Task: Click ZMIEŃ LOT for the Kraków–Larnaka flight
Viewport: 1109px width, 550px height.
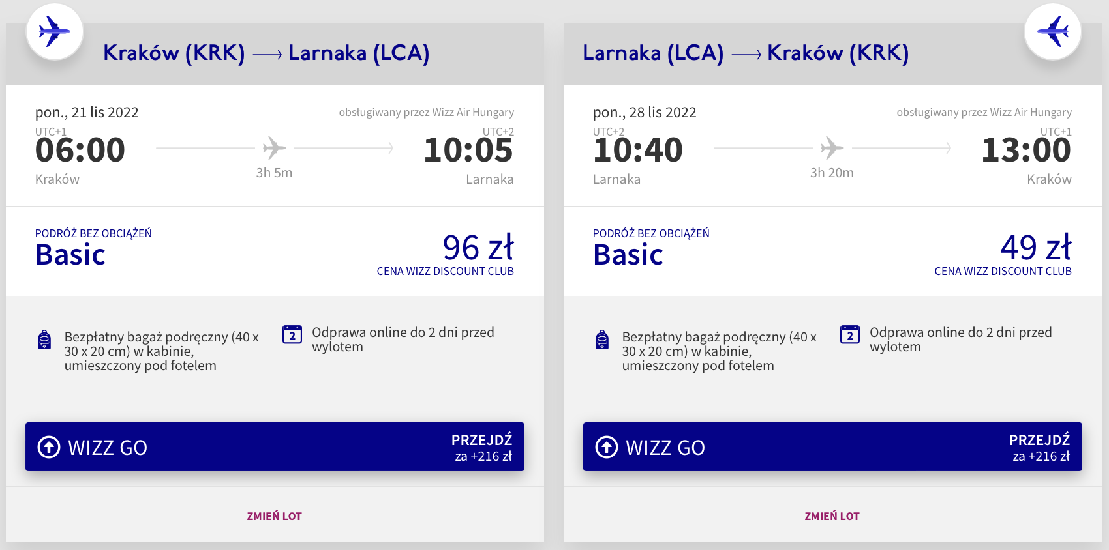Action: pos(274,516)
